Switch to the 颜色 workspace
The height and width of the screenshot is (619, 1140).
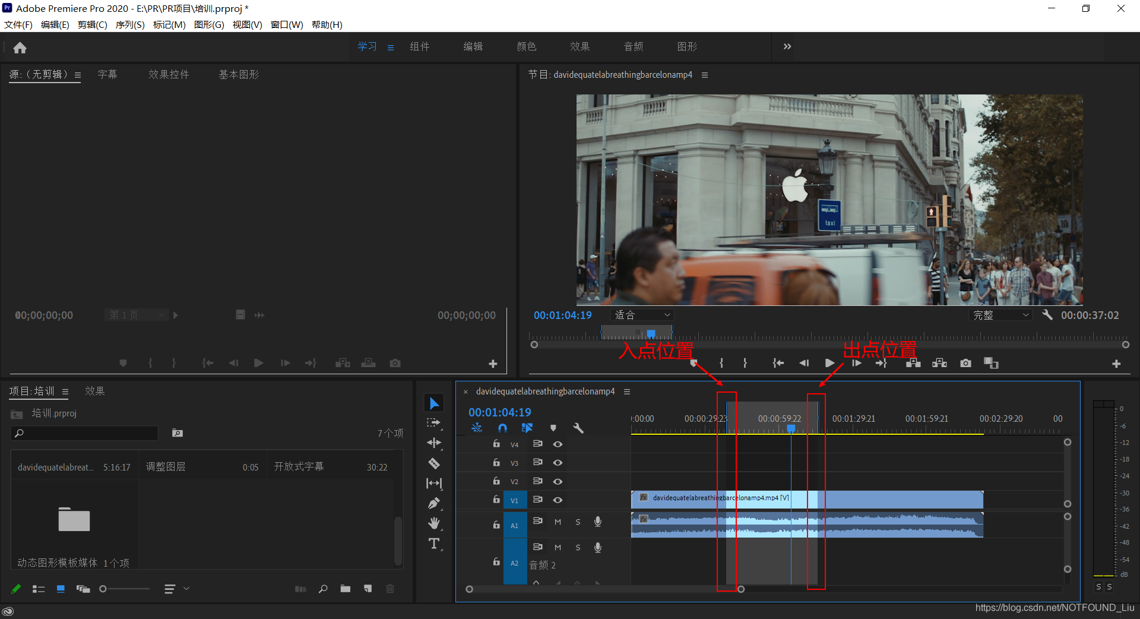click(527, 46)
